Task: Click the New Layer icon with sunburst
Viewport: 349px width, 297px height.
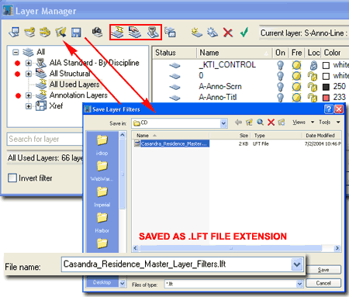Action: [x=197, y=33]
